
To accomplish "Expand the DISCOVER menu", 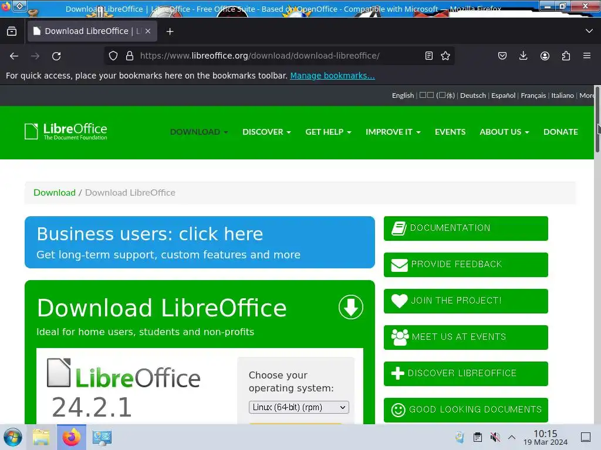I will 266,132.
